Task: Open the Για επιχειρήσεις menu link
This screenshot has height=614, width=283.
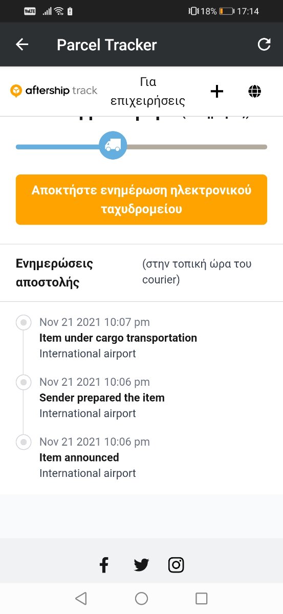Action: [148, 91]
